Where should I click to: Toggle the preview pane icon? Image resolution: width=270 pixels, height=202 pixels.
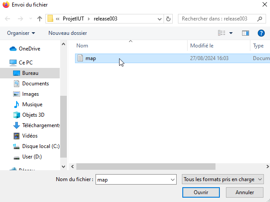[x=245, y=33]
